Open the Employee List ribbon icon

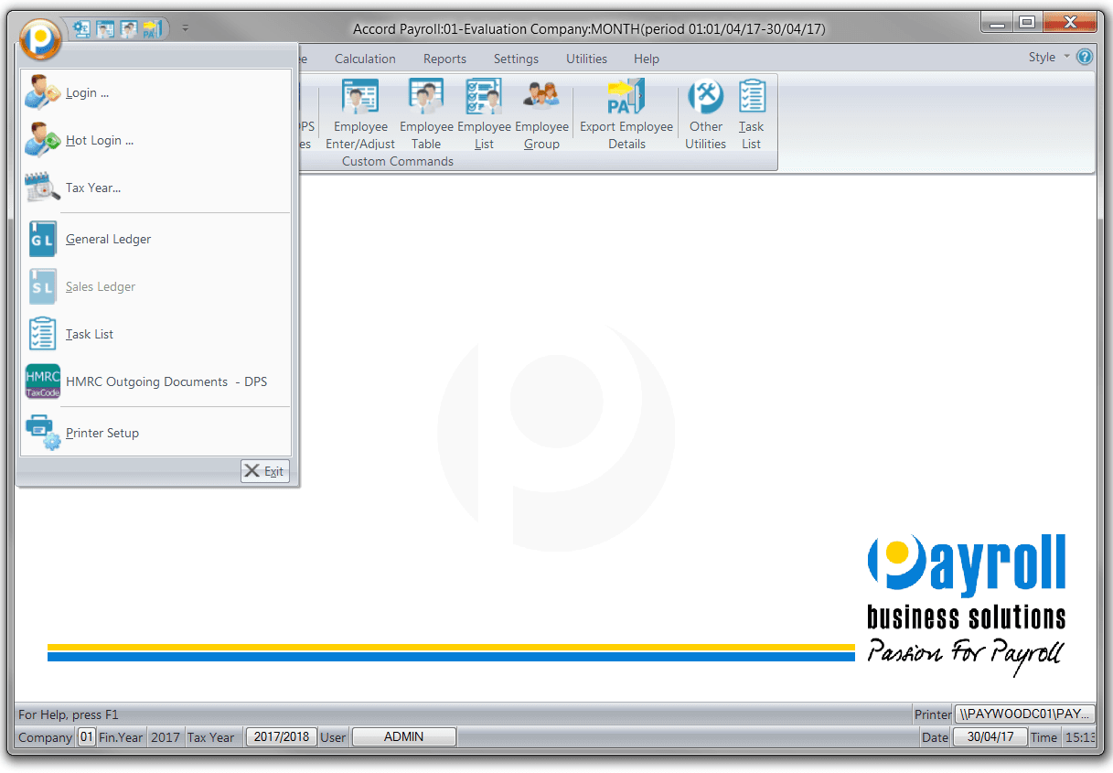pos(484,114)
